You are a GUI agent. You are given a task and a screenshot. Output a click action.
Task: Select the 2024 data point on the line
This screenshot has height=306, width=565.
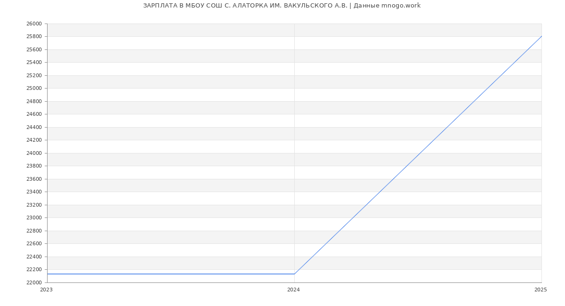coord(294,274)
